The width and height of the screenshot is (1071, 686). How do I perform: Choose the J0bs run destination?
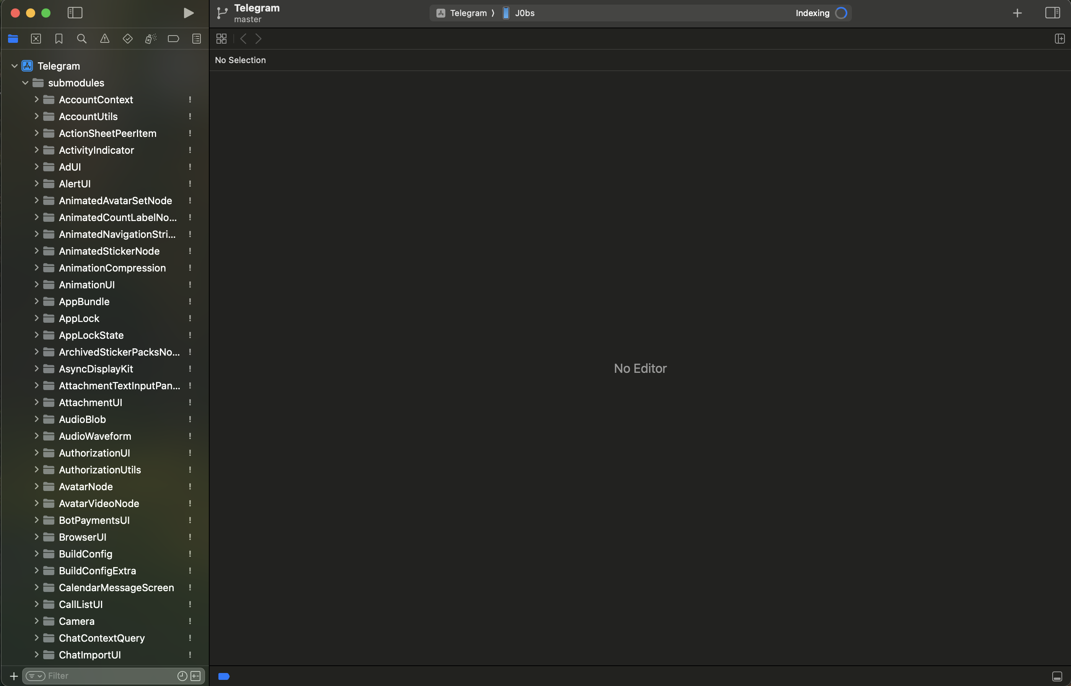(519, 13)
